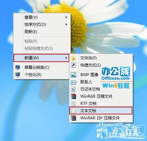Click the RTF document icon
The height and width of the screenshot is (141, 147).
click(x=73, y=104)
